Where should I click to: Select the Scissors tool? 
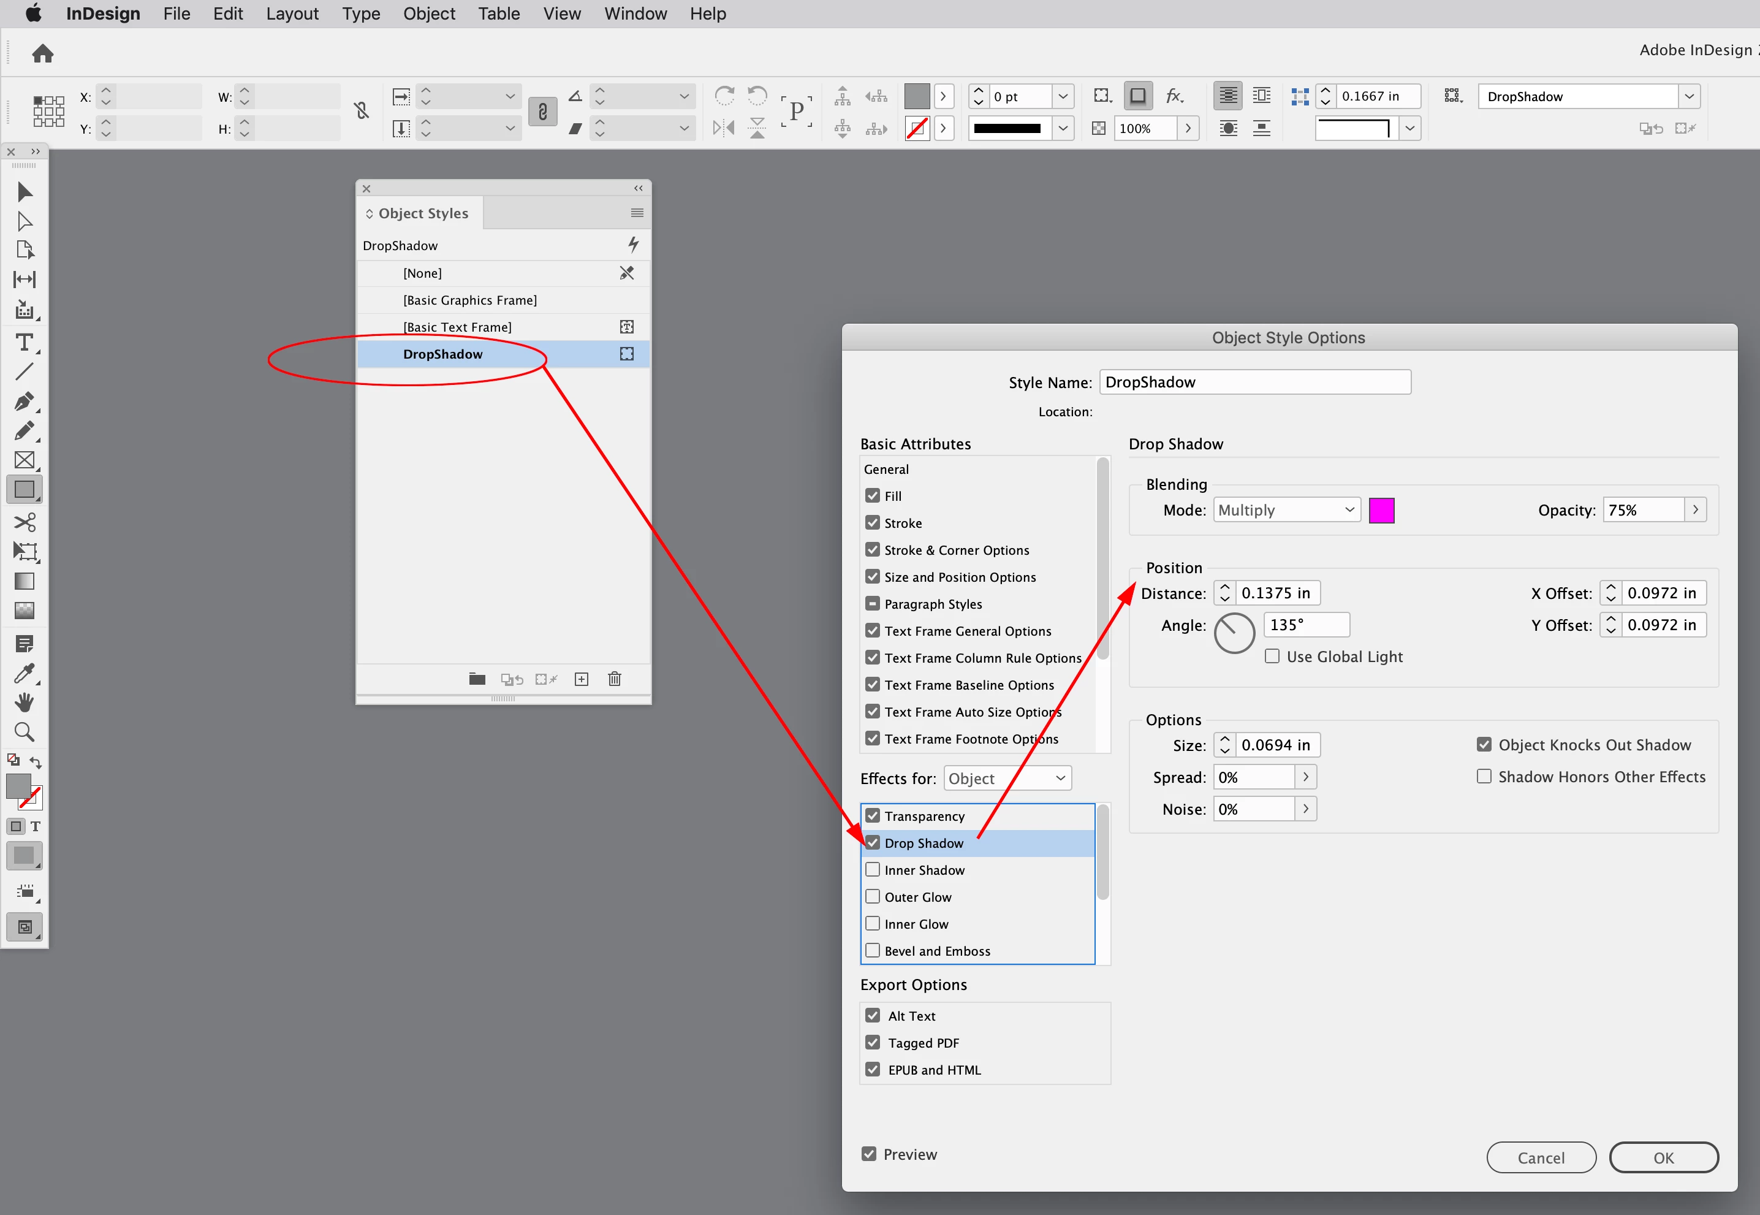pyautogui.click(x=23, y=522)
